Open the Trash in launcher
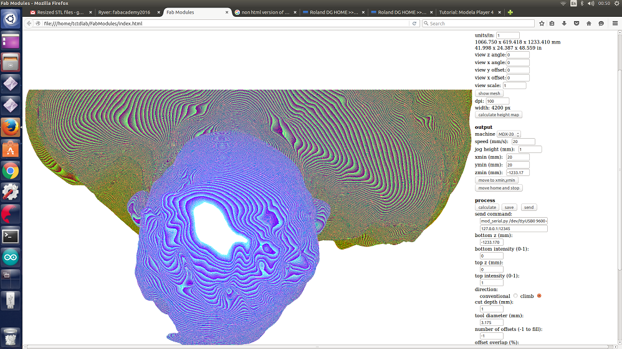622x349 pixels. click(11, 337)
